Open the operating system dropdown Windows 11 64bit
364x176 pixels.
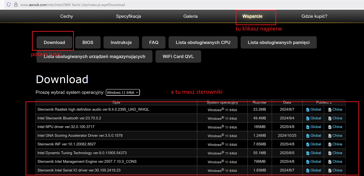(123, 92)
